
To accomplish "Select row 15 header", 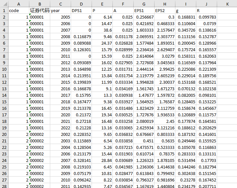I will 4,102.
